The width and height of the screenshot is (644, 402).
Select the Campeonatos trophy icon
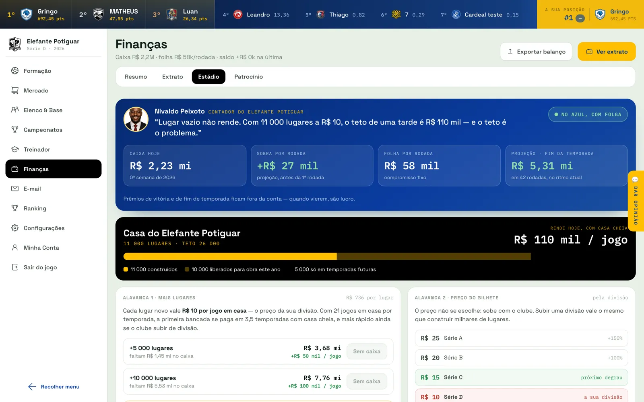tap(15, 129)
